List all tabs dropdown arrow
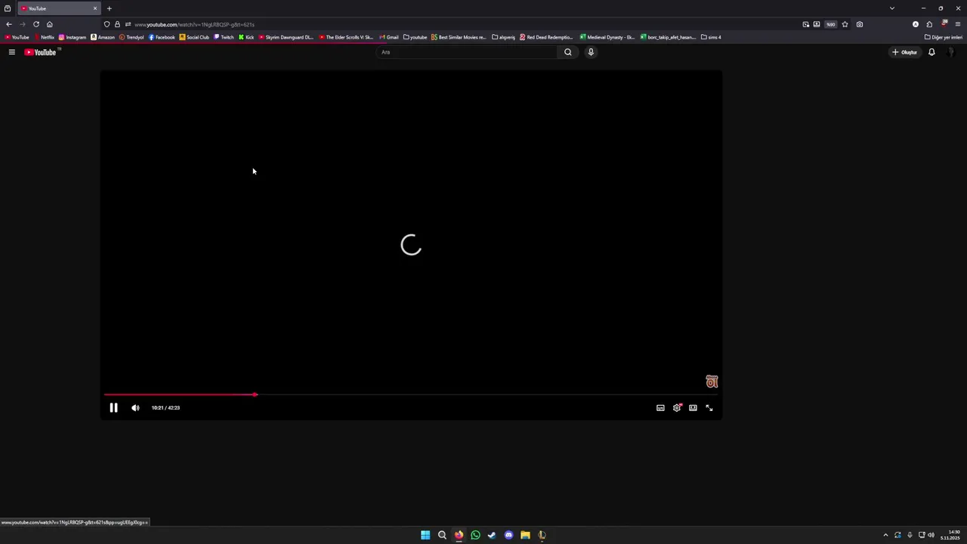967x544 pixels. tap(892, 8)
